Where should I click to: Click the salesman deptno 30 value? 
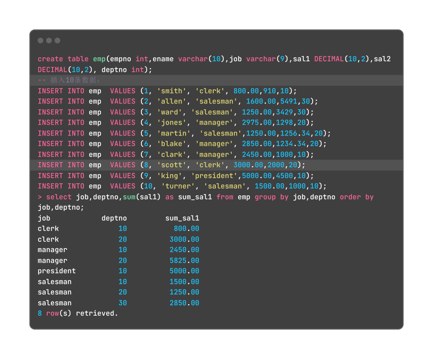[x=123, y=303]
